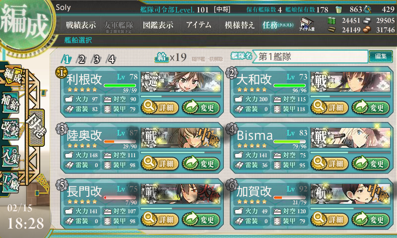
Task: Switch to fleet tab 4
Action: coord(111,59)
